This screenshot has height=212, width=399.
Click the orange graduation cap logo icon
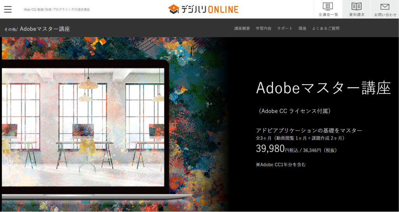[173, 9]
